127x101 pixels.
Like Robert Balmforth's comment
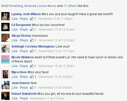(x=14, y=98)
